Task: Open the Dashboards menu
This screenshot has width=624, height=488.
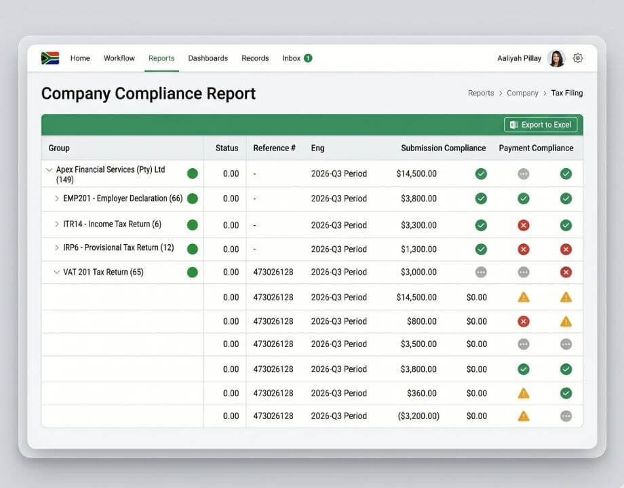Action: click(x=208, y=58)
